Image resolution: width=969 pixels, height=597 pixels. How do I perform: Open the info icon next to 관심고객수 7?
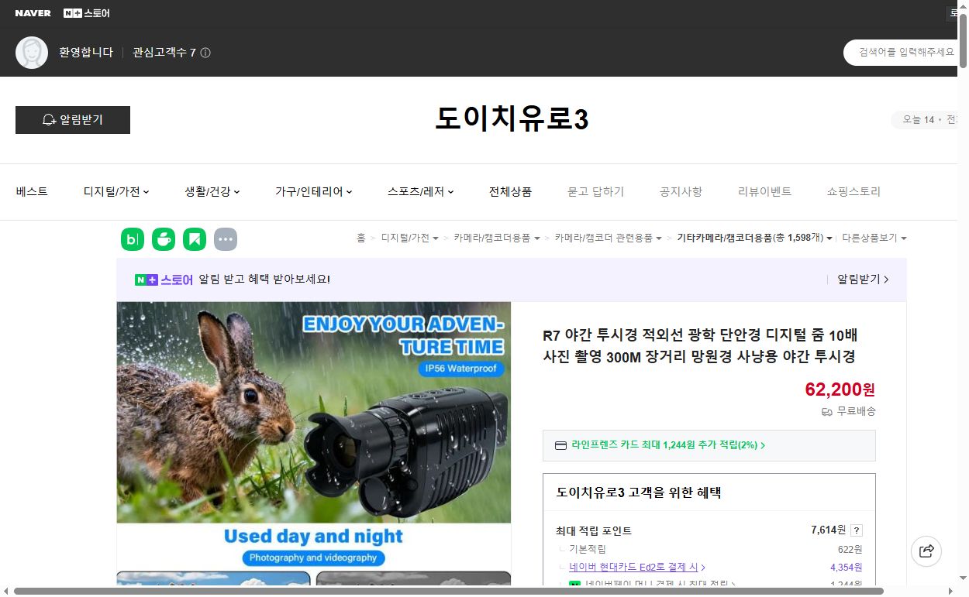[204, 53]
